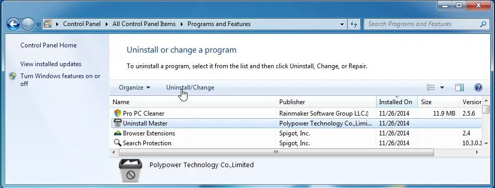Click the Browser Extensions icon
Viewport: 495px width, 188px height.
tap(117, 133)
